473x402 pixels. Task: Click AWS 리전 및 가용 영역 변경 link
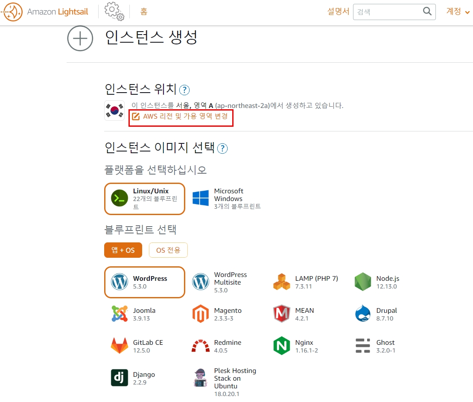point(180,117)
